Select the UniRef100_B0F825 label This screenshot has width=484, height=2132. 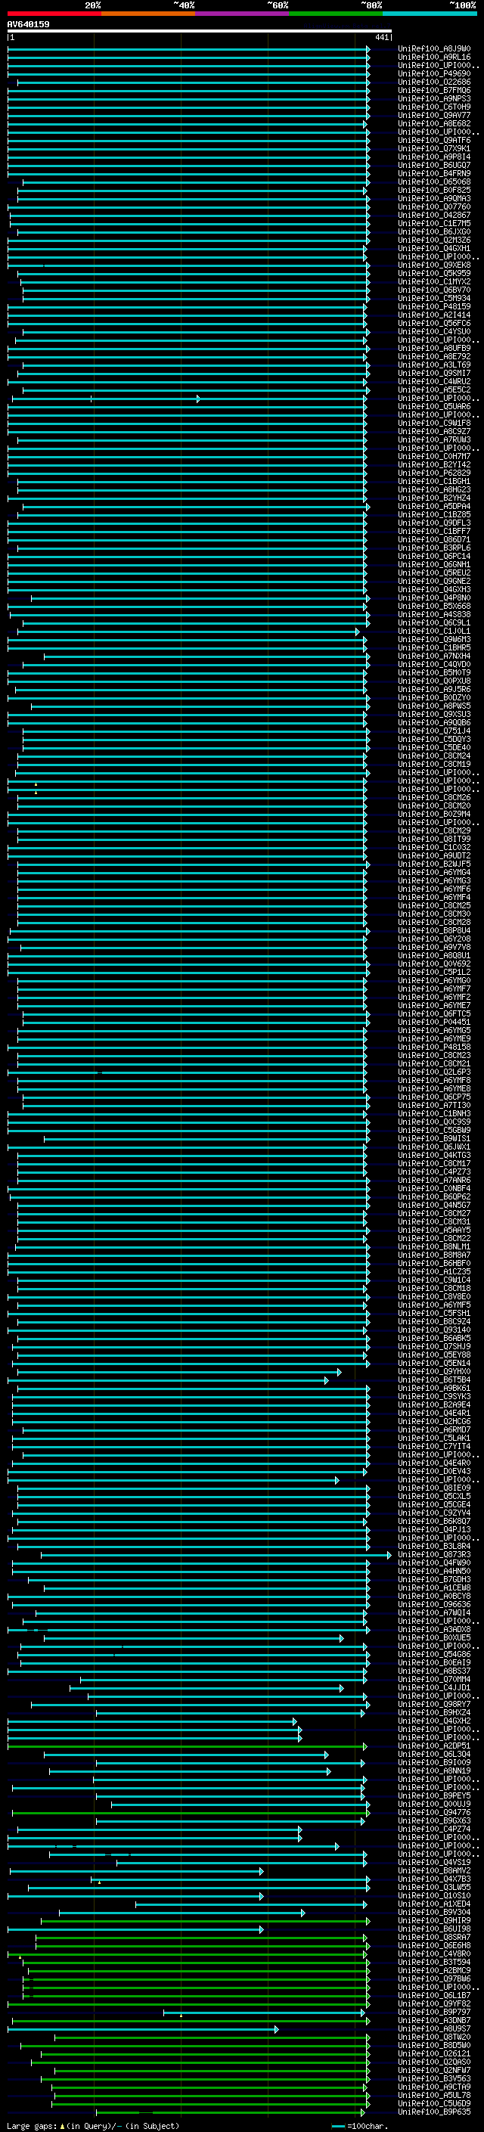coord(434,190)
